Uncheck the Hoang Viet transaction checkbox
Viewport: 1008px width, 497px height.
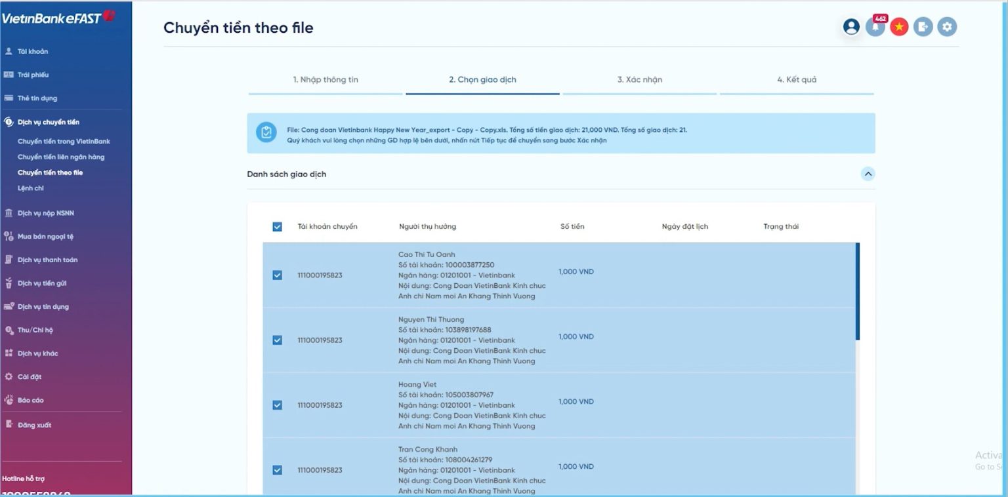(277, 405)
